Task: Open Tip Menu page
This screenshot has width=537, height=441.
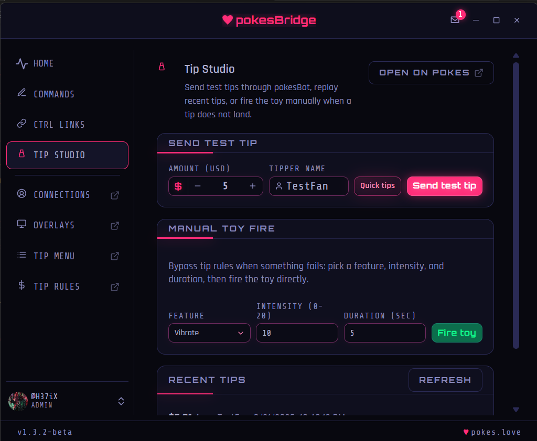Action: click(x=68, y=256)
